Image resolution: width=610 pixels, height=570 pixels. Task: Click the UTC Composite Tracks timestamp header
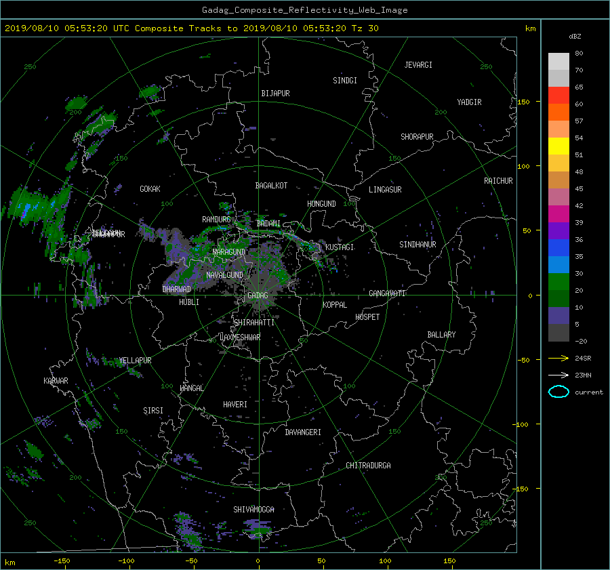tap(192, 28)
